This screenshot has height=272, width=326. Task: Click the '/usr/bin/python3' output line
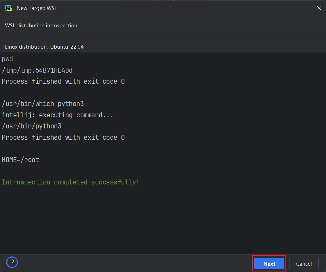coord(31,126)
